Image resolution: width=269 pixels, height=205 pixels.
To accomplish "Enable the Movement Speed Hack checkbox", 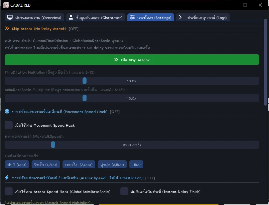I will (x=9, y=125).
